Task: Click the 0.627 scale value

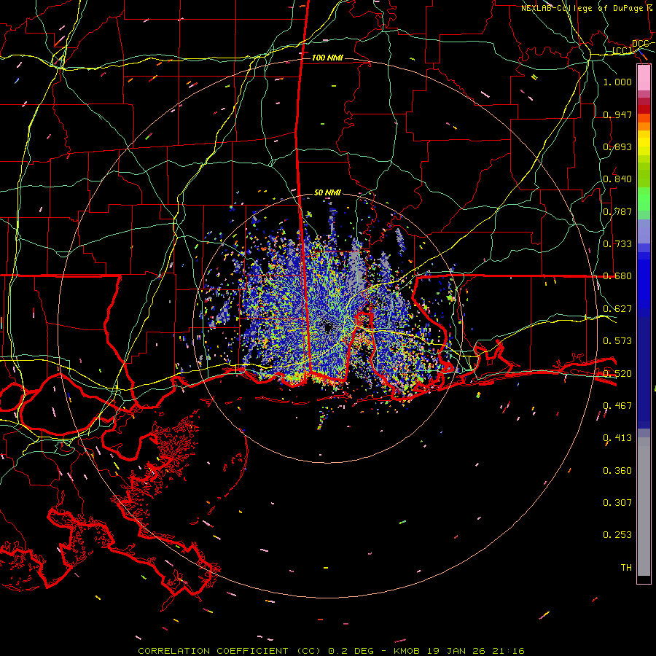Action: pyautogui.click(x=617, y=308)
